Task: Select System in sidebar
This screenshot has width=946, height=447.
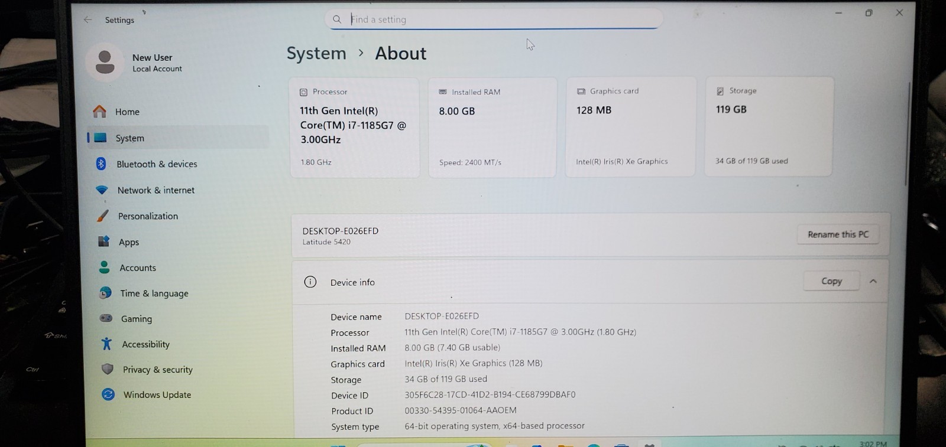Action: click(x=177, y=138)
